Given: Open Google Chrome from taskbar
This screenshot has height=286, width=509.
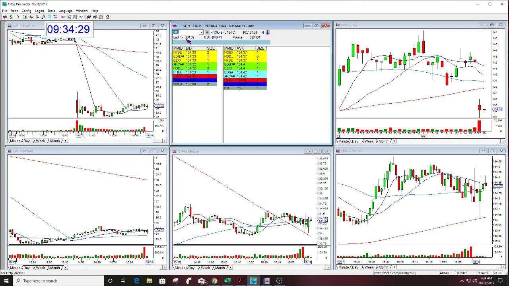Looking at the screenshot, I should [x=214, y=281].
